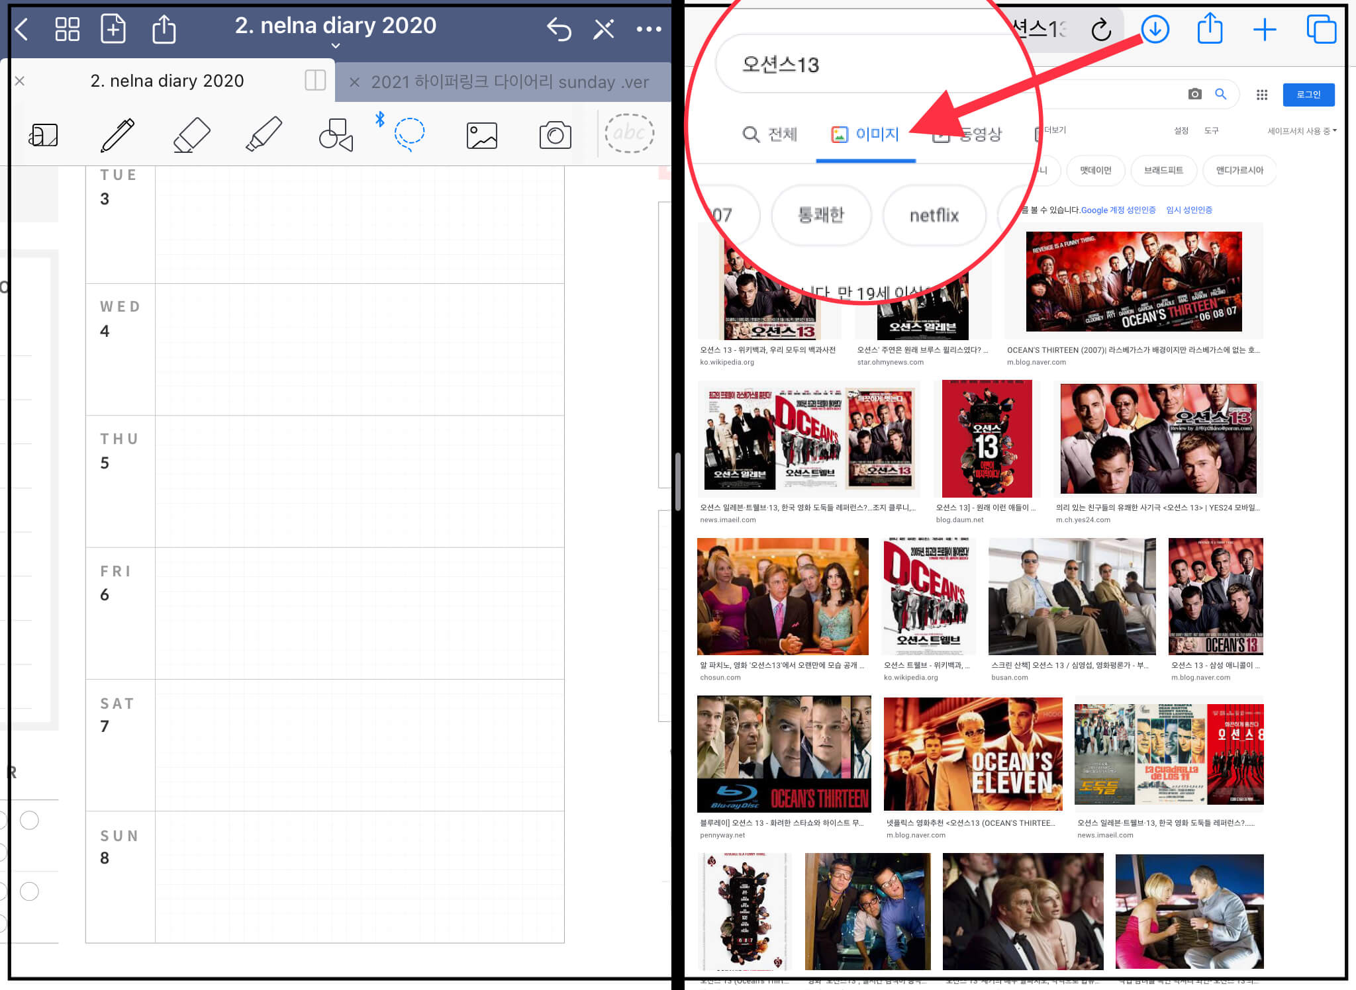
Task: Open the Camera tool
Action: coord(555,135)
